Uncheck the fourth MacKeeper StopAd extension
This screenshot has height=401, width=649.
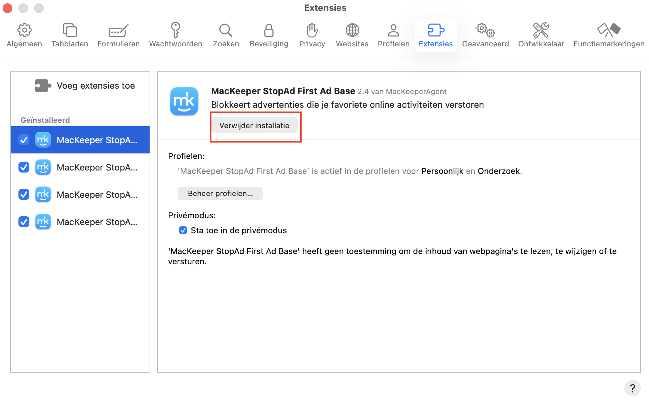pos(24,222)
